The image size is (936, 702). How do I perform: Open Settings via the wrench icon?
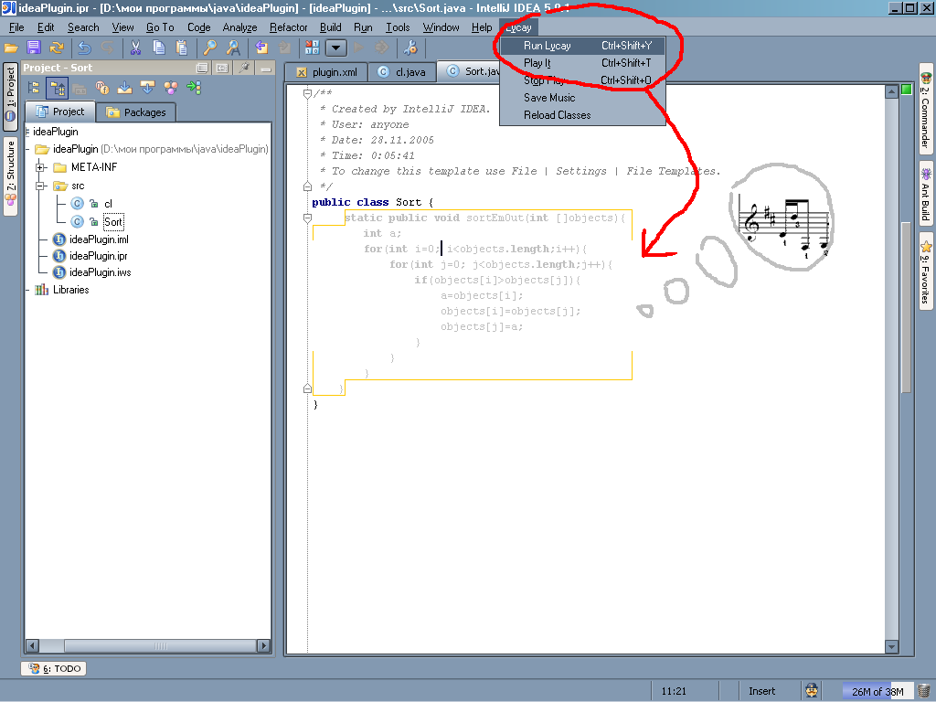click(409, 48)
